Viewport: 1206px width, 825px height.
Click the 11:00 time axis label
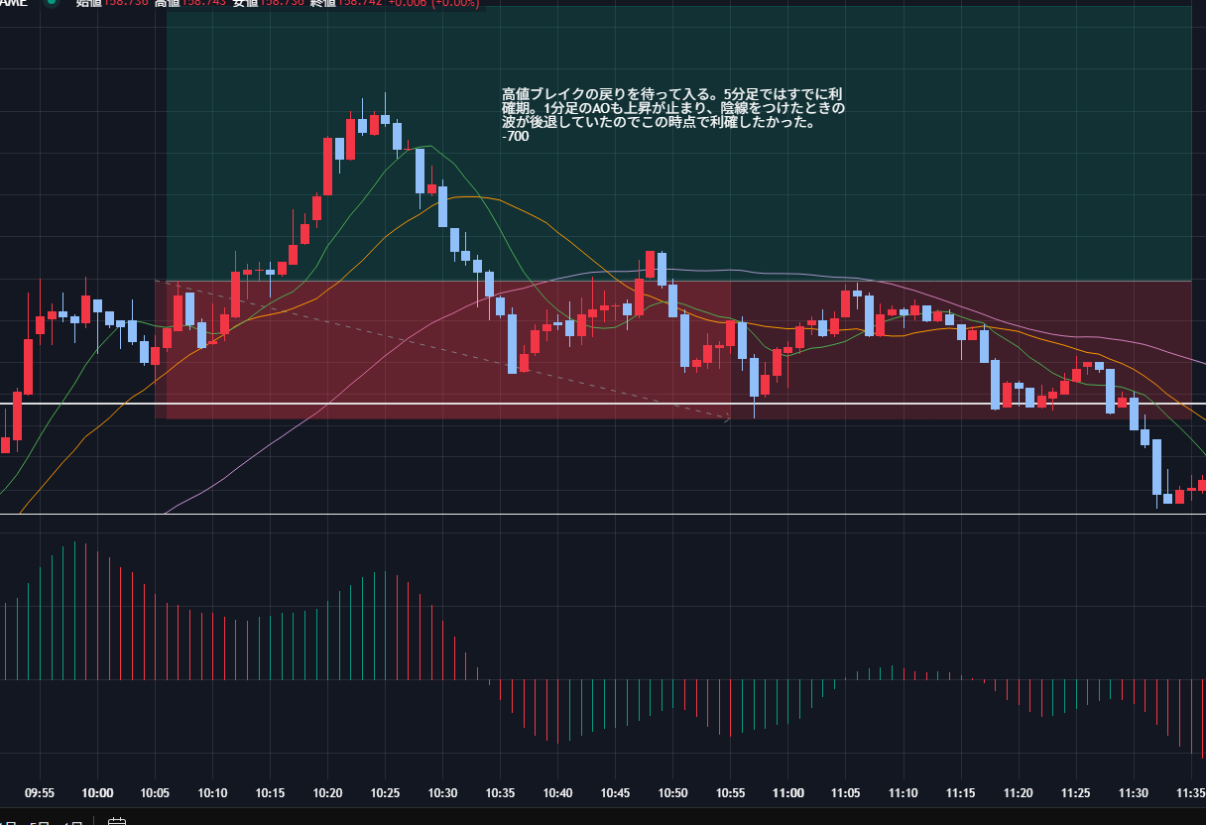click(787, 793)
